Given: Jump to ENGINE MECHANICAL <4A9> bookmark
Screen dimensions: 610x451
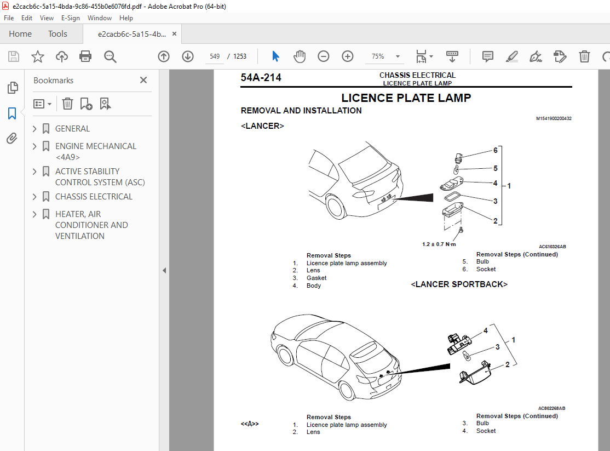Looking at the screenshot, I should click(x=96, y=151).
